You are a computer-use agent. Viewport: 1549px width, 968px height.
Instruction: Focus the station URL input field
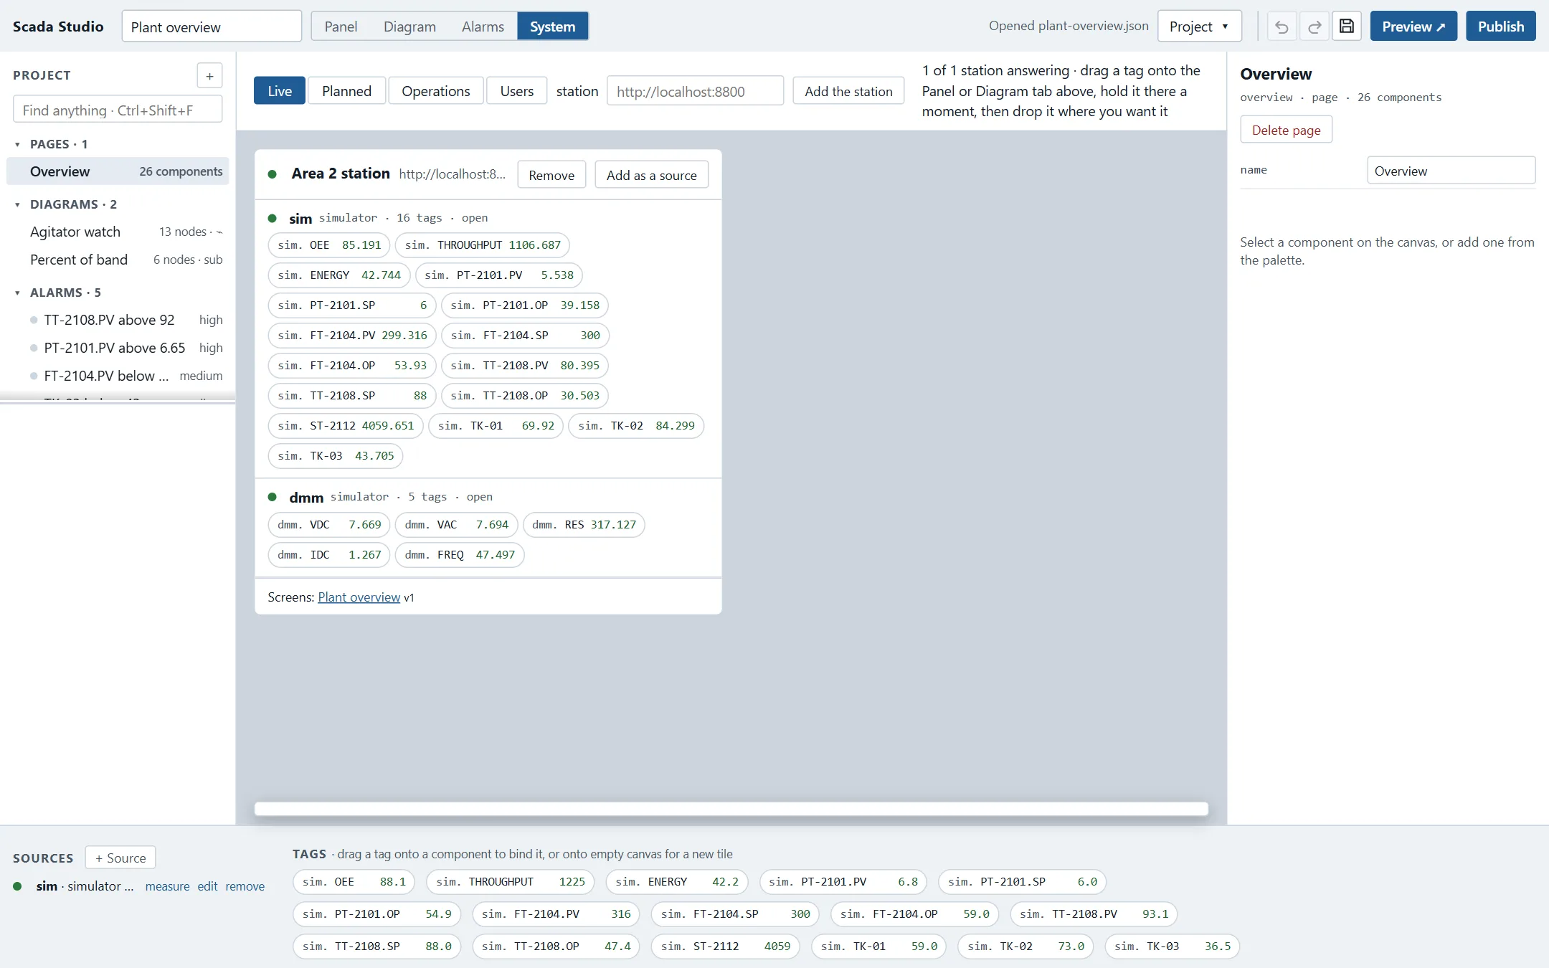click(x=695, y=91)
